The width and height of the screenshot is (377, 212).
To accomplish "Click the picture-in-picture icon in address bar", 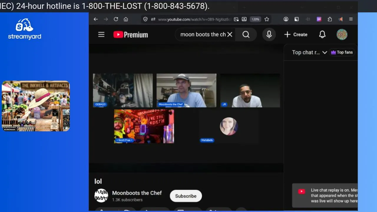I will tap(236, 19).
